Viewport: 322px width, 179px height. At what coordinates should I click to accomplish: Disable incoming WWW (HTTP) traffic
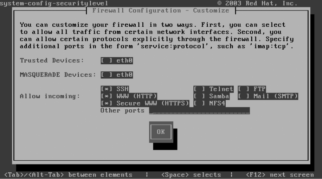pyautogui.click(x=129, y=96)
